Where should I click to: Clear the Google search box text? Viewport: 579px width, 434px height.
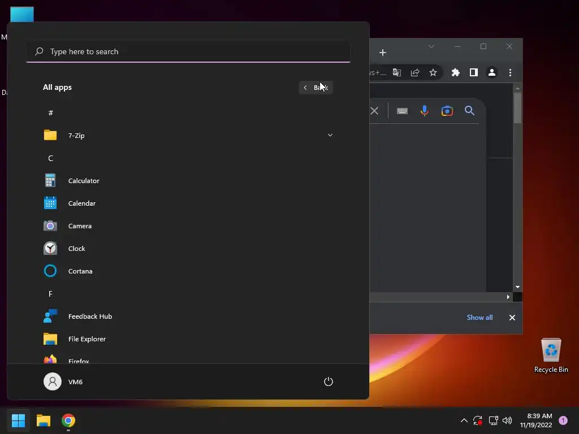[x=374, y=111]
